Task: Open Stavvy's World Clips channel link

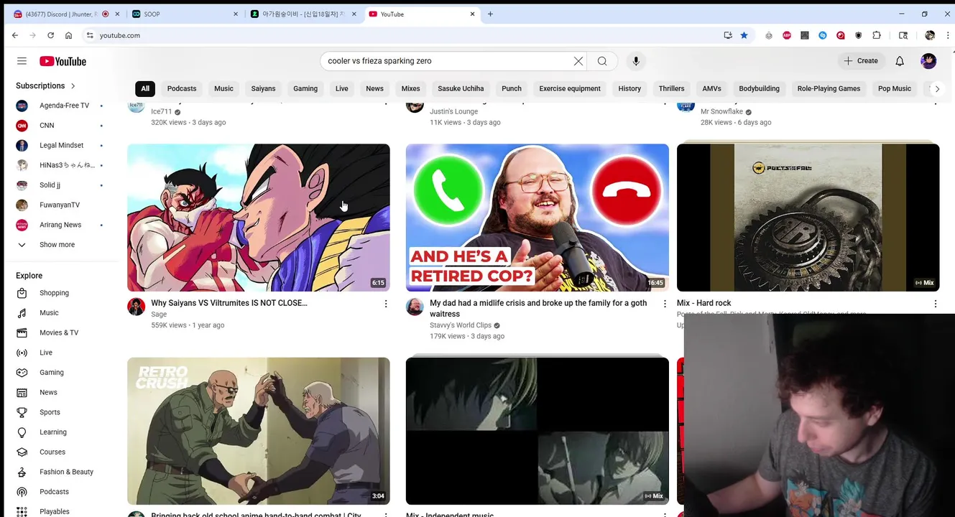Action: (x=461, y=325)
